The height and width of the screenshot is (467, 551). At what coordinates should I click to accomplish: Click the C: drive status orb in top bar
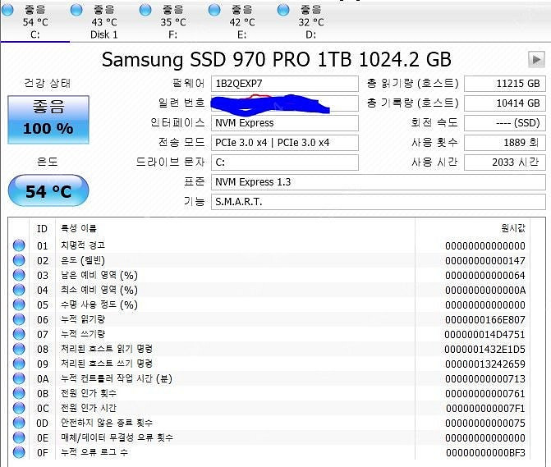[7, 10]
